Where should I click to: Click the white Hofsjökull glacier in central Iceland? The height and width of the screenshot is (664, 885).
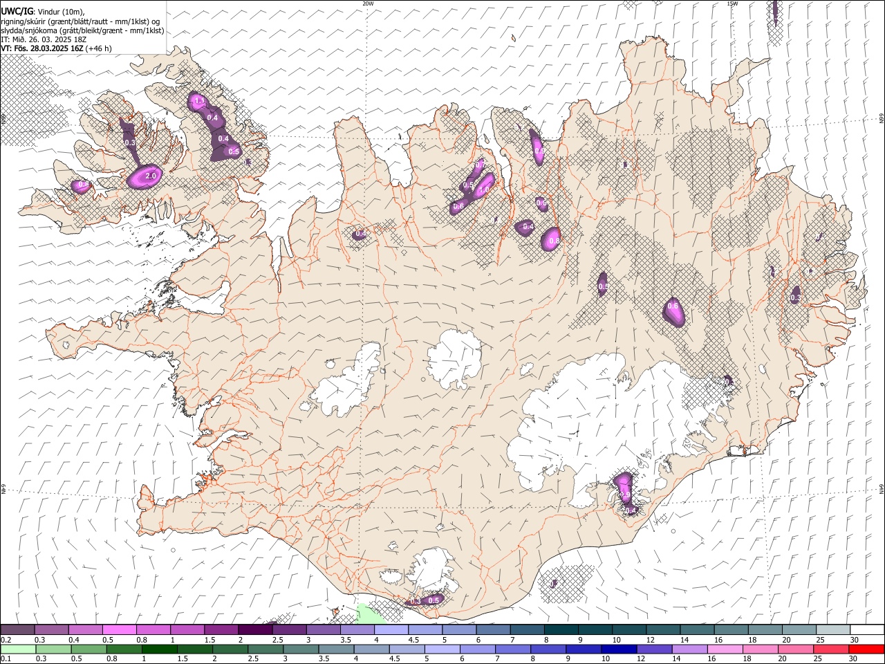(x=454, y=360)
